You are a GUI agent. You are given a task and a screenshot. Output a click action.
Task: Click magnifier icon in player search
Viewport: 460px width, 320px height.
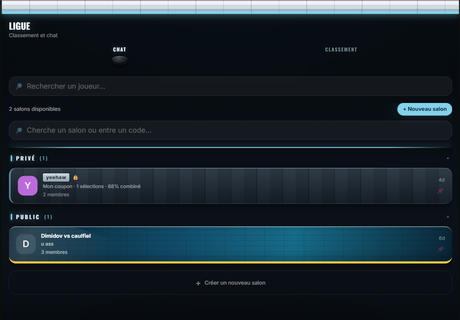click(19, 86)
